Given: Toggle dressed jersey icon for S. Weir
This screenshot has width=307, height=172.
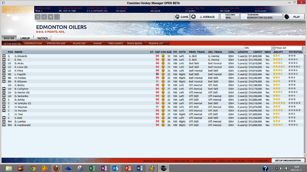Looking at the screenshot, I should click(4, 118).
